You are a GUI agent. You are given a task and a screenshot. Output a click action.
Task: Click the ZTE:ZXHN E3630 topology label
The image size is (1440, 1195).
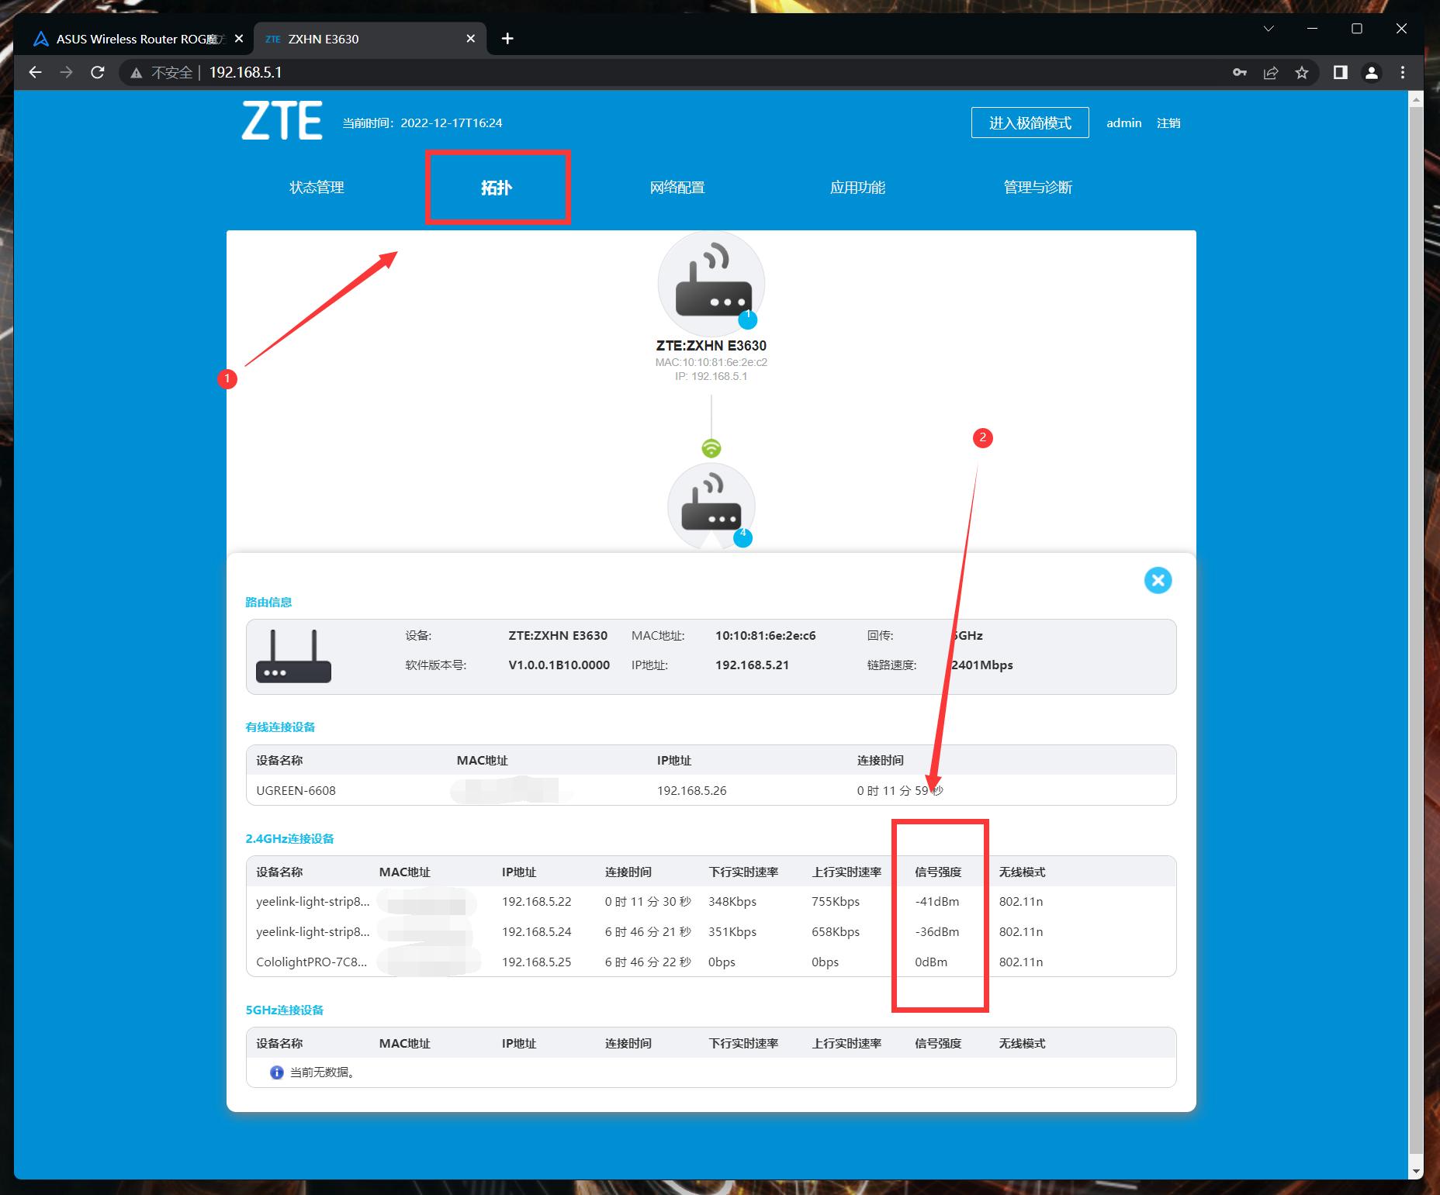coord(711,346)
